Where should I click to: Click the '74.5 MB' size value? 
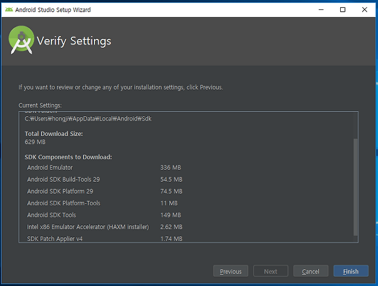pos(171,191)
